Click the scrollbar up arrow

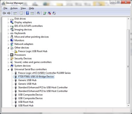(x=128, y=19)
